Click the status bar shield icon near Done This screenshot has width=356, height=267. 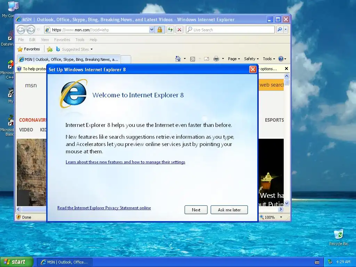click(19, 217)
